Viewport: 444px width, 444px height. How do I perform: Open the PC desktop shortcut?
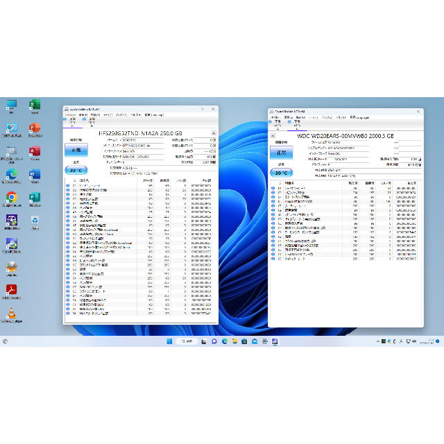coord(11,106)
